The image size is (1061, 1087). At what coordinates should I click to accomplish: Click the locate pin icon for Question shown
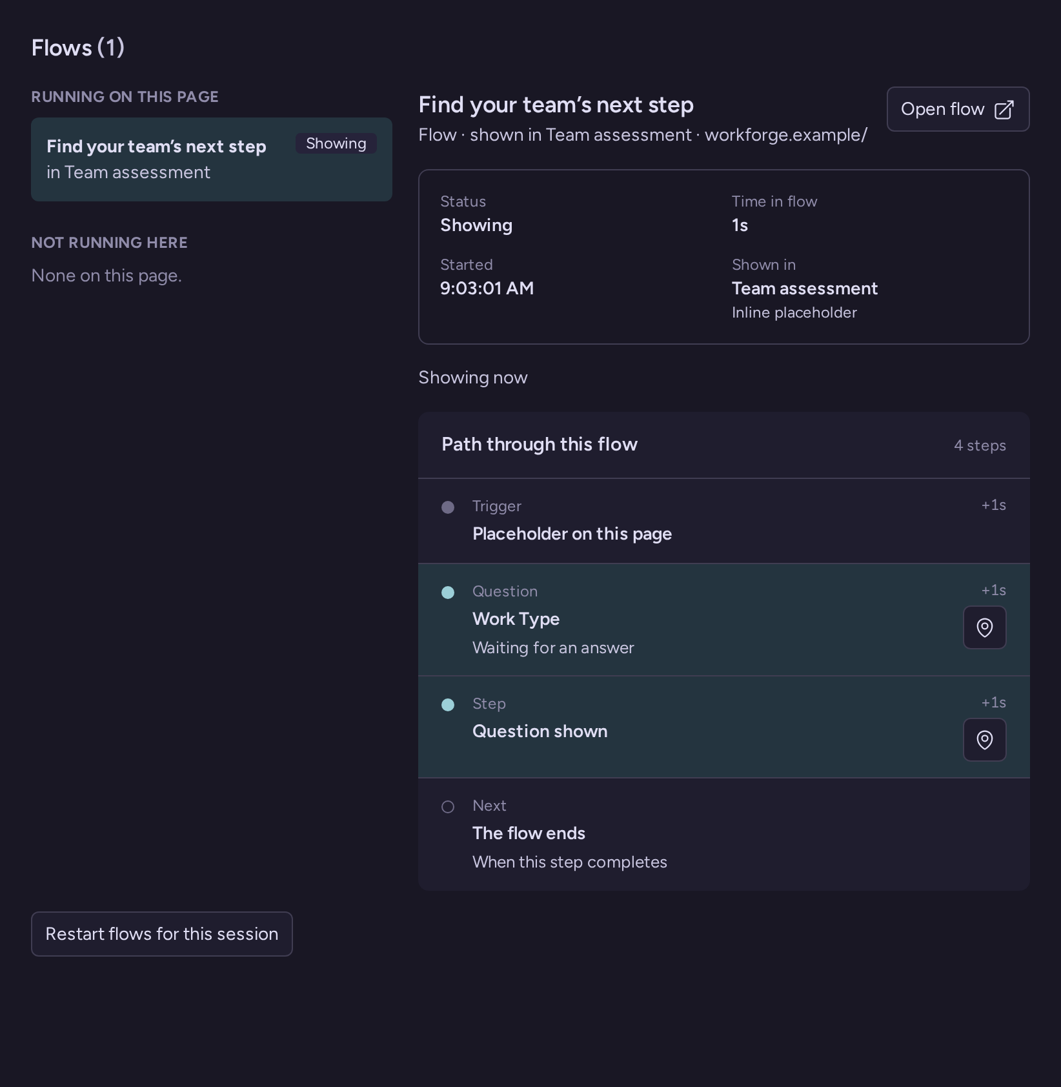pyautogui.click(x=984, y=740)
